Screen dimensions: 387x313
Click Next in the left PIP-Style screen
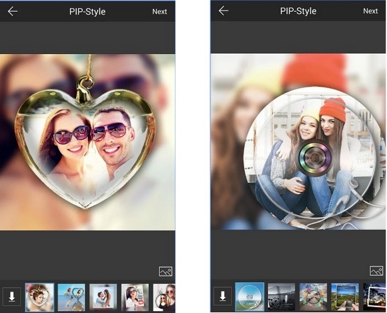(x=159, y=11)
